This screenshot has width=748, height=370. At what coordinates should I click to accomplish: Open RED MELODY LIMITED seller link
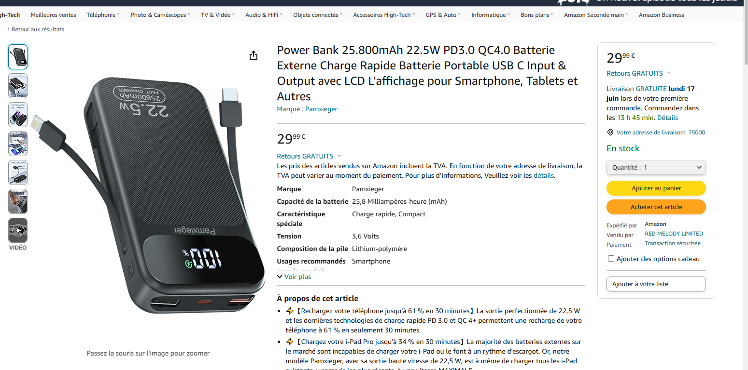coord(674,234)
